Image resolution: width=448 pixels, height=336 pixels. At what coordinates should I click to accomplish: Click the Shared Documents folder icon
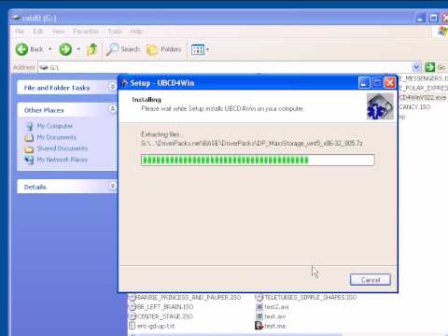(x=29, y=149)
